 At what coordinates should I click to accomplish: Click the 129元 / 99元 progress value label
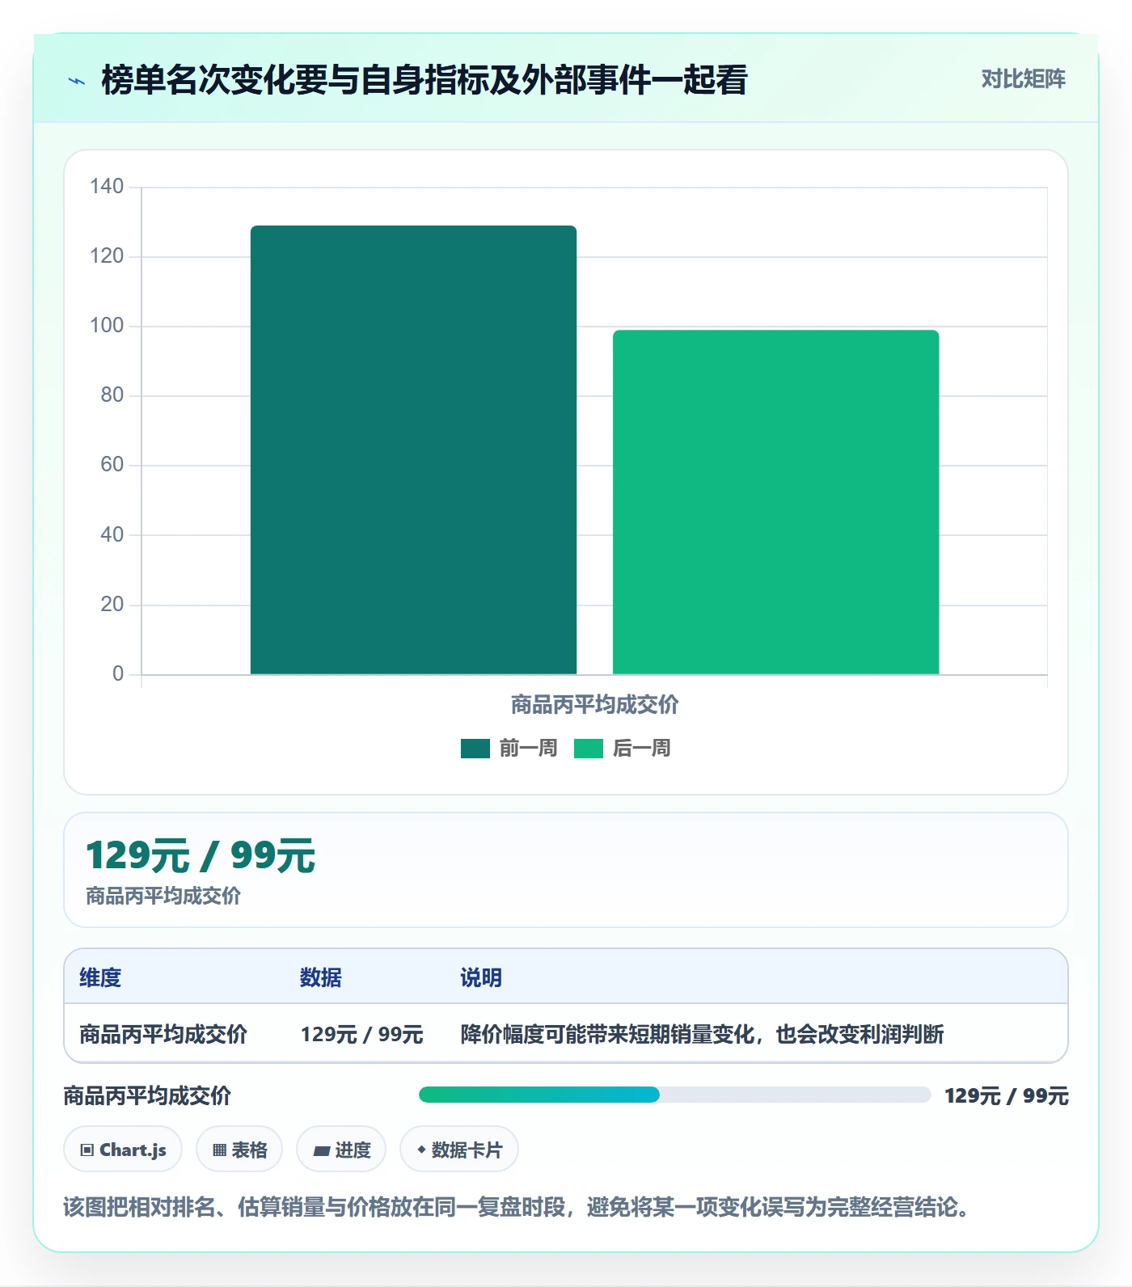(1007, 1095)
